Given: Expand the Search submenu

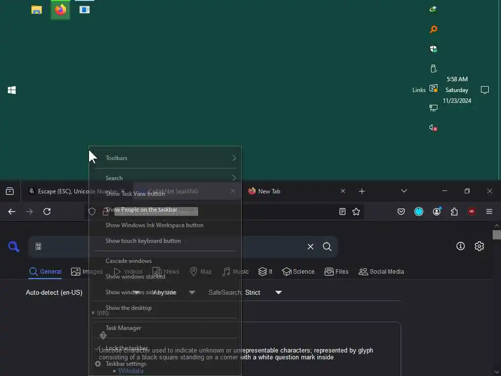Looking at the screenshot, I should click(x=165, y=178).
